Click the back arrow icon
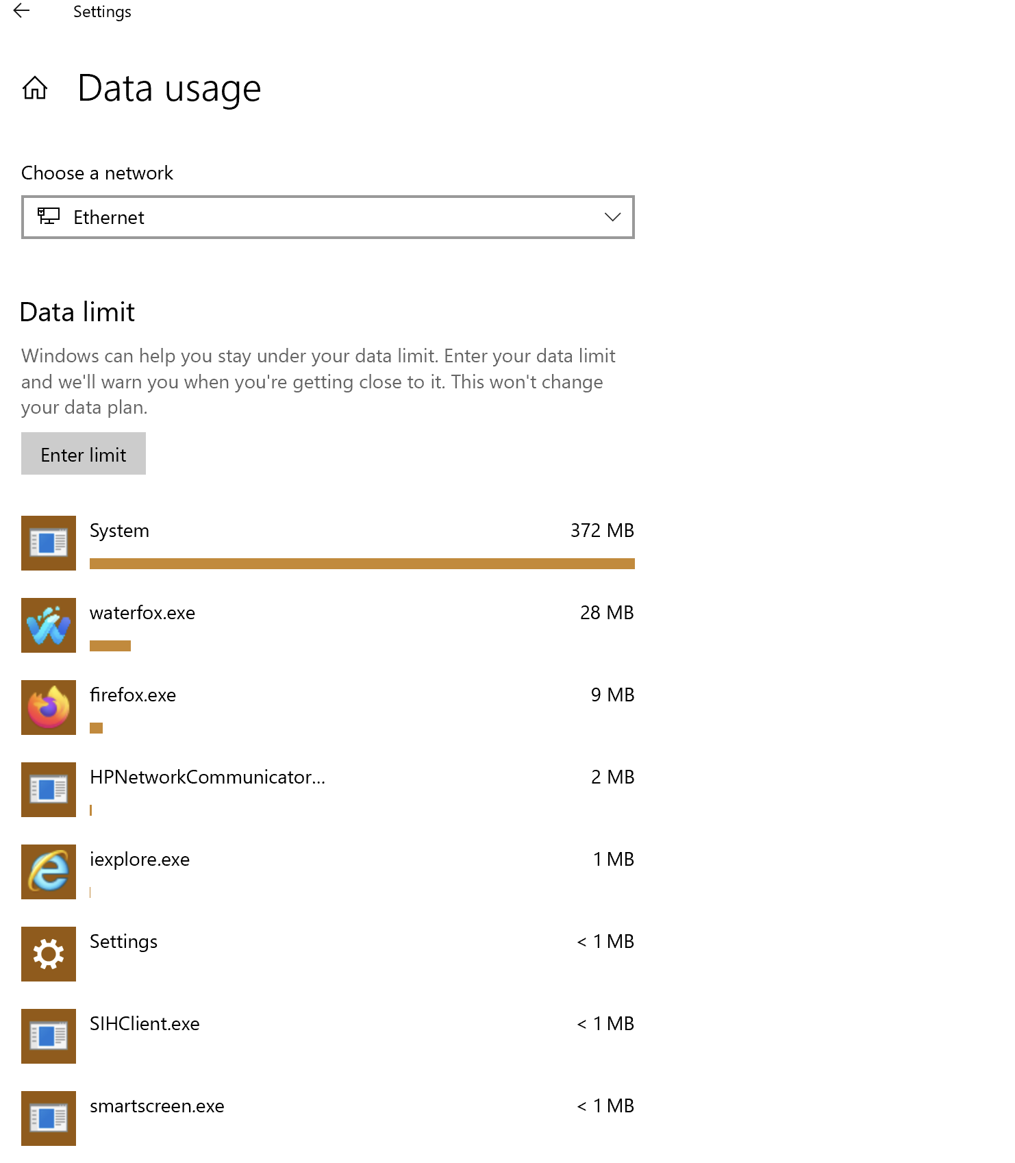 pos(22,11)
